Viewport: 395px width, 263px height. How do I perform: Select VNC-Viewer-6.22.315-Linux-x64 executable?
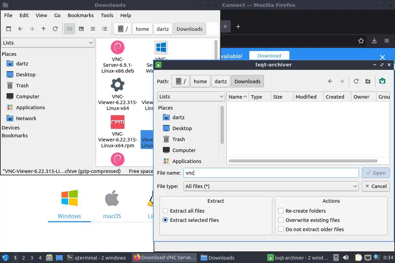[x=117, y=94]
